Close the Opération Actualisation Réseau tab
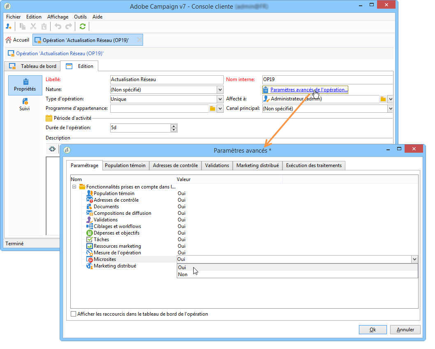Viewport: 435px width, 349px height. 139,40
